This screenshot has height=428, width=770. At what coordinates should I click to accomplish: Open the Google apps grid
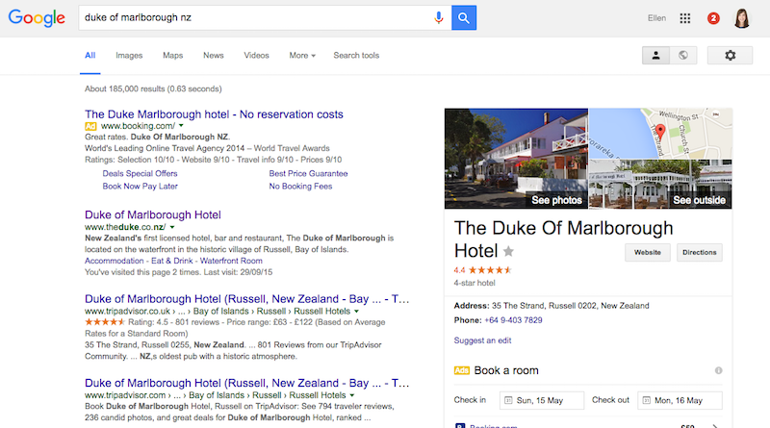[x=685, y=18]
